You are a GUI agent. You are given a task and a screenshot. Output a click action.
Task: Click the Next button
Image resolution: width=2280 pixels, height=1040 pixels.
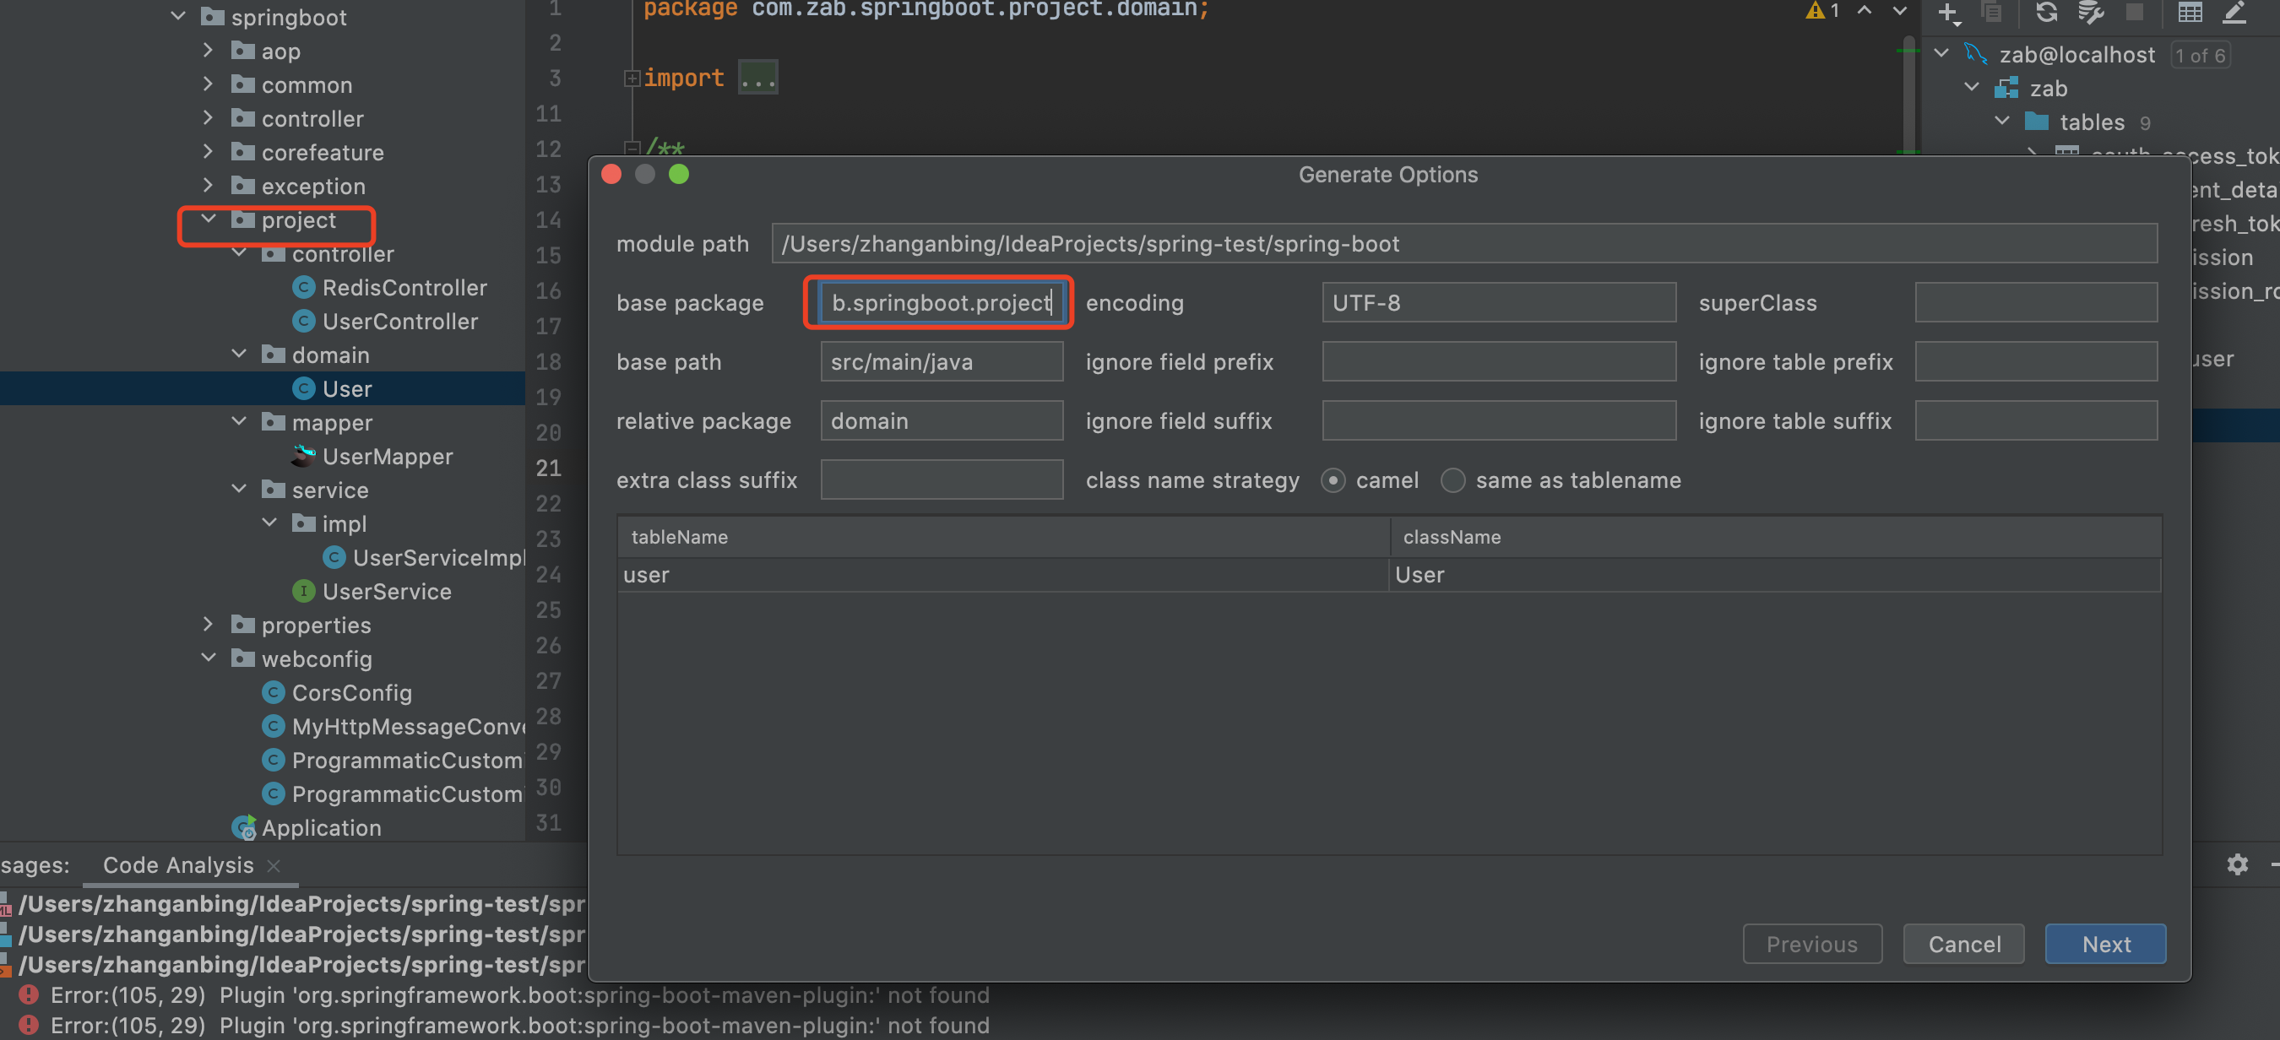coord(2104,944)
